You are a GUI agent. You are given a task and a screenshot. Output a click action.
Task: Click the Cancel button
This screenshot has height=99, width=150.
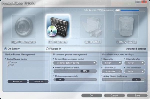click(114, 96)
